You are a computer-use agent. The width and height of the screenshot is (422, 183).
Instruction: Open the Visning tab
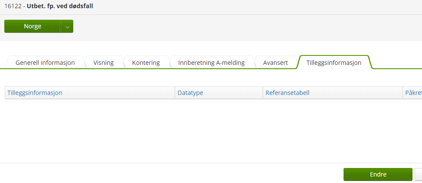coord(103,63)
